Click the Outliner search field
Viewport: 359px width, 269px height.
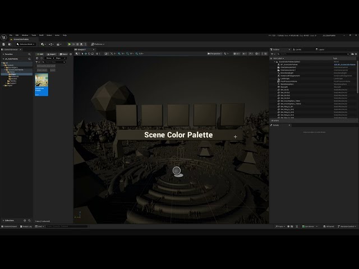pyautogui.click(x=313, y=54)
